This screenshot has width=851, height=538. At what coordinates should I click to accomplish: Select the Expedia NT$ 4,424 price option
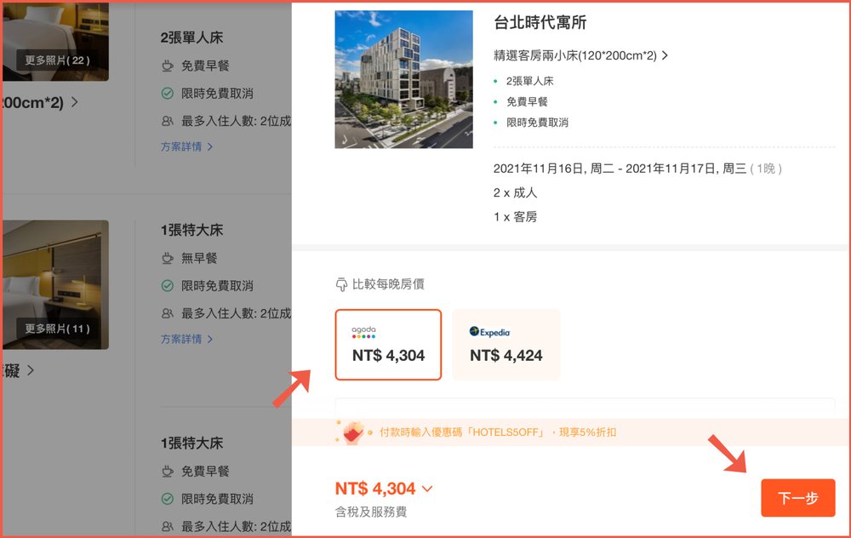[505, 345]
